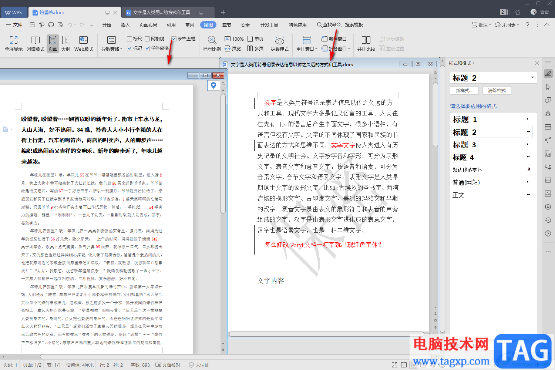Expand the 样式和格式 panel title dropdown

pyautogui.click(x=473, y=63)
